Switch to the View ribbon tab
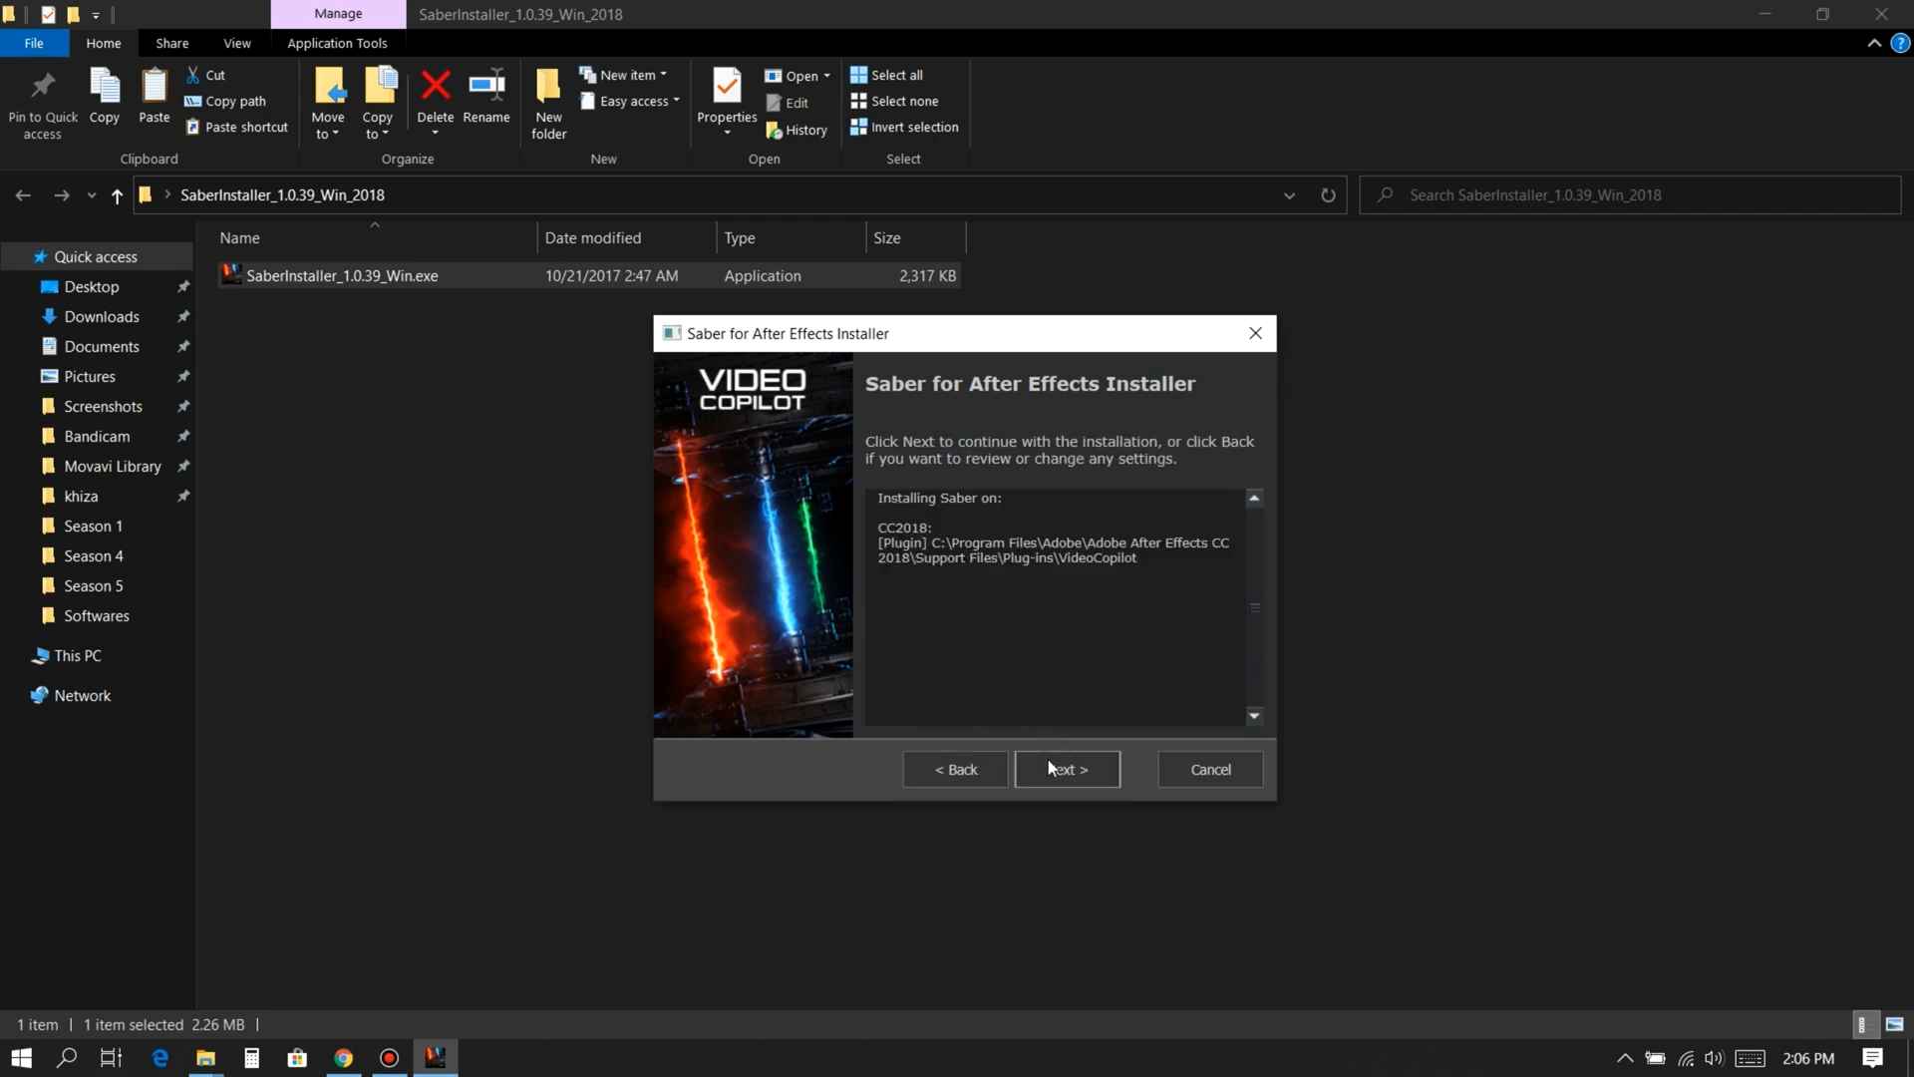 [237, 43]
